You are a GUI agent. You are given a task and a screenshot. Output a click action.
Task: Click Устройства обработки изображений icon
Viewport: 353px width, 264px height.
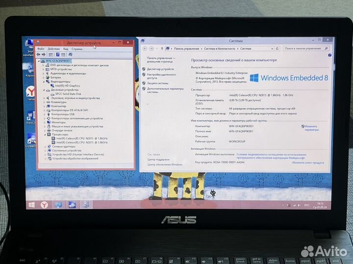pos(50,158)
